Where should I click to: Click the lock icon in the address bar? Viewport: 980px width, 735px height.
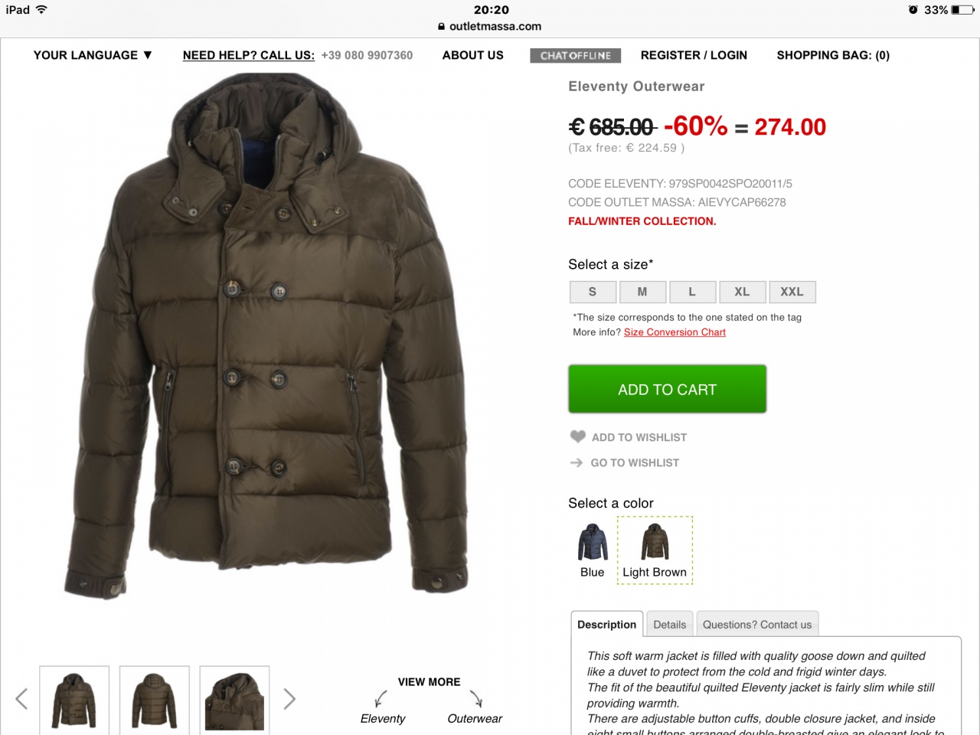coord(441,26)
